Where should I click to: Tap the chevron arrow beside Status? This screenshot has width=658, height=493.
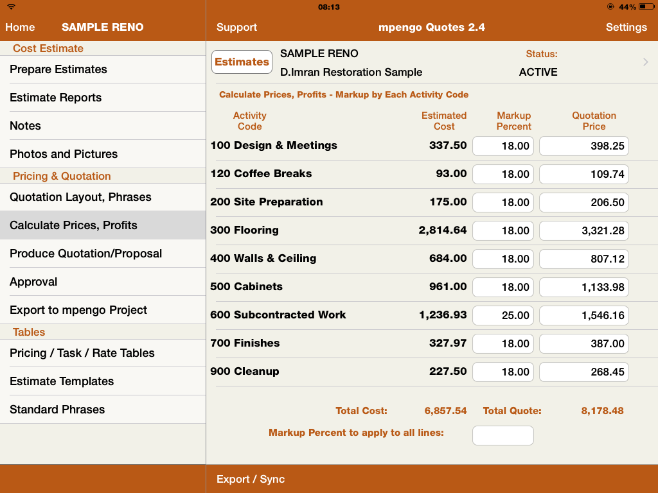point(645,62)
